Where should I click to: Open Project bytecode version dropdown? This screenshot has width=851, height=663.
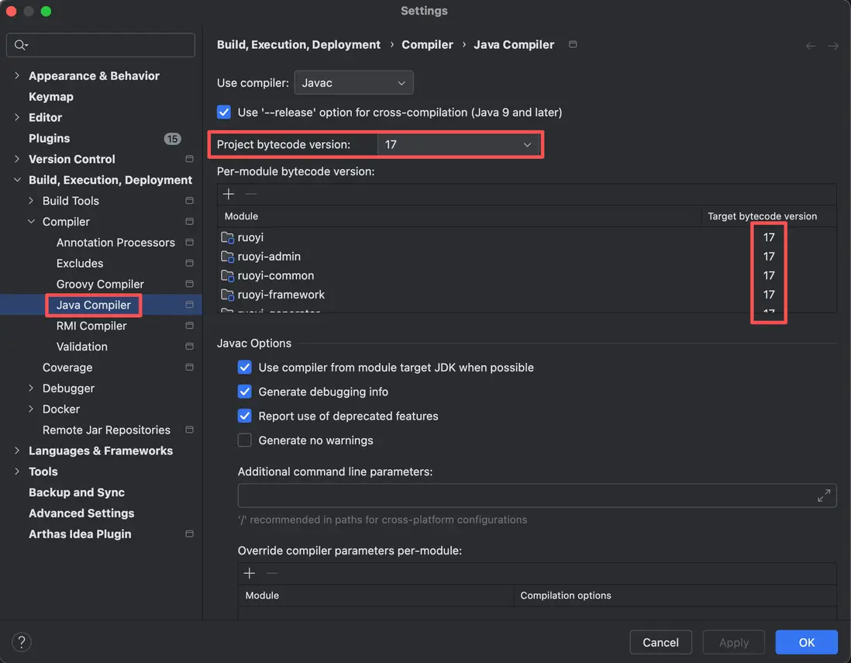point(459,145)
